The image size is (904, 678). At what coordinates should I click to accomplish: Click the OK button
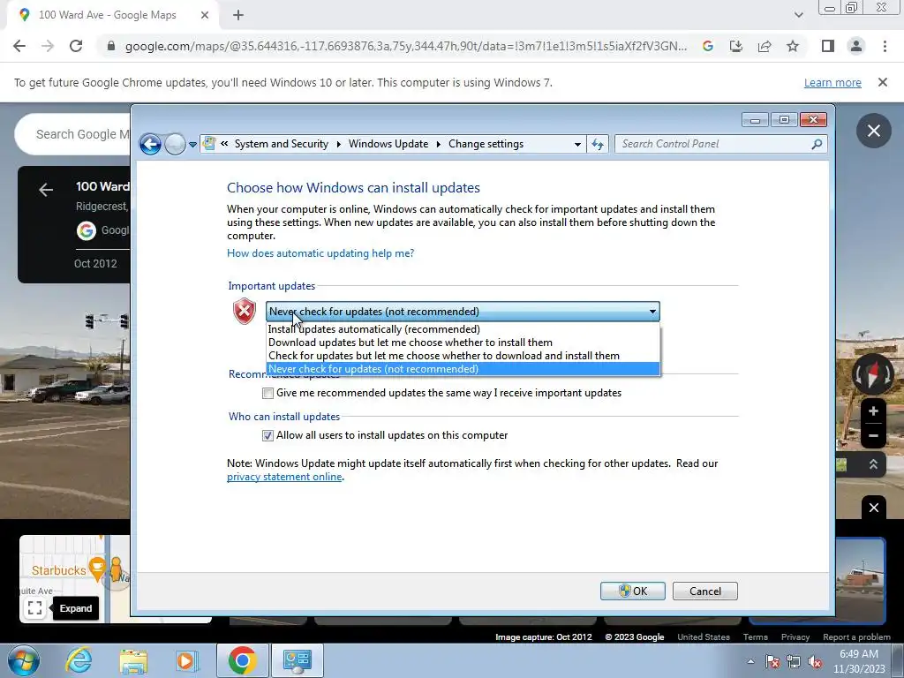(x=632, y=591)
